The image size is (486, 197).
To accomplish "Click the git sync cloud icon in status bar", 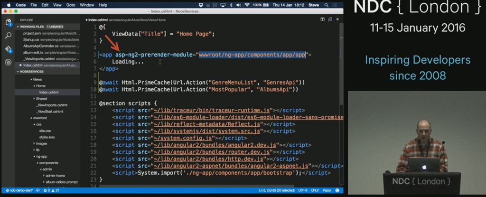I will 38,190.
